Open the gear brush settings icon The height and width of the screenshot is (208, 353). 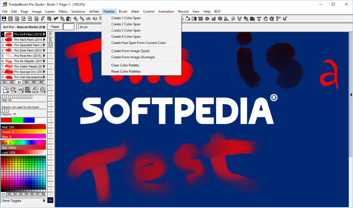click(43, 90)
